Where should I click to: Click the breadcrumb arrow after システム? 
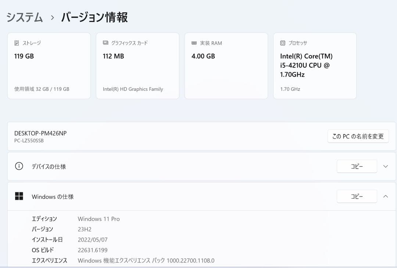53,18
